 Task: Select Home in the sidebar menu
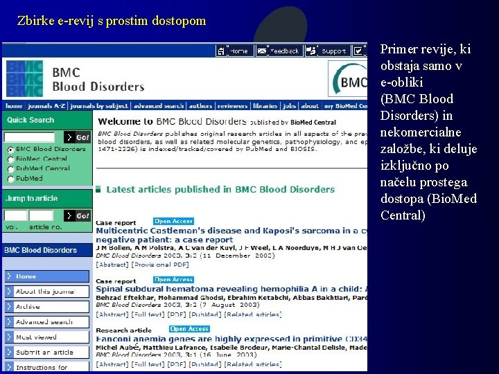point(47,276)
